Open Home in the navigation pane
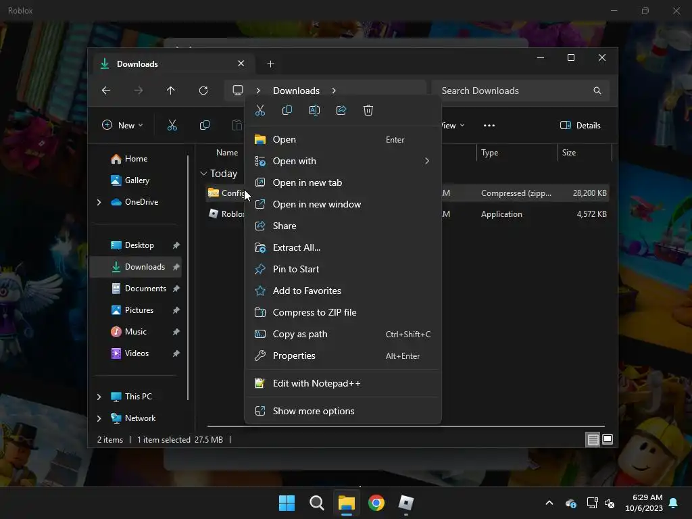Screen dimensions: 692x519 point(137,159)
